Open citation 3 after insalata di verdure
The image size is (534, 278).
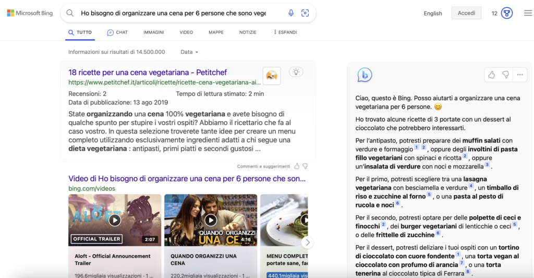point(488,164)
